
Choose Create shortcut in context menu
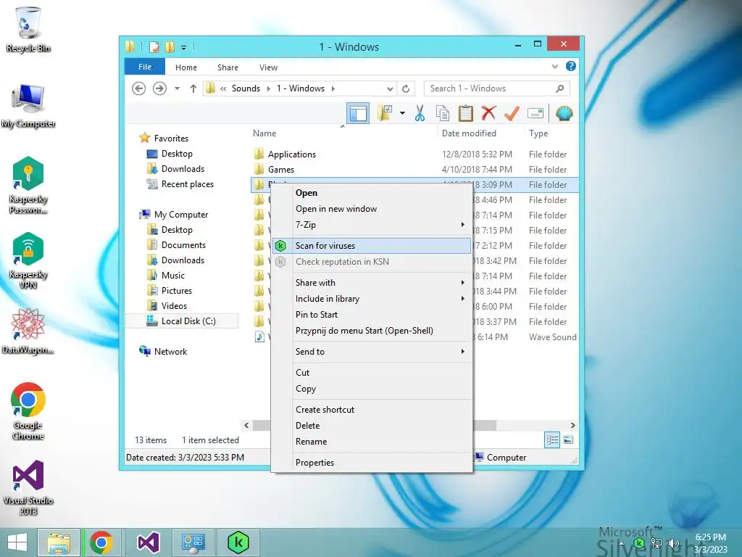click(372, 410)
